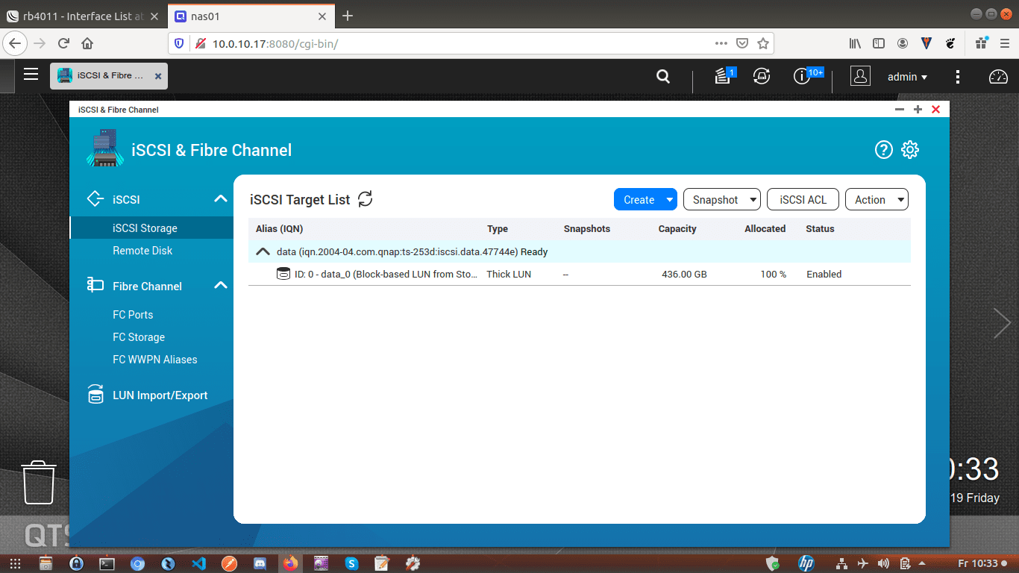
Task: Open the Snapshot dropdown
Action: (722, 199)
